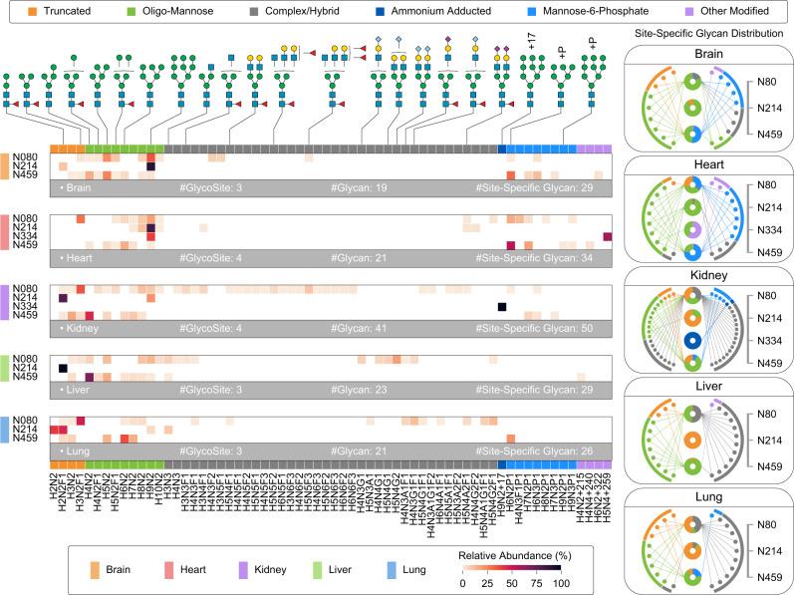794x595 pixels.
Task: Select the Liver N80 donut chart
Action: tap(692, 414)
